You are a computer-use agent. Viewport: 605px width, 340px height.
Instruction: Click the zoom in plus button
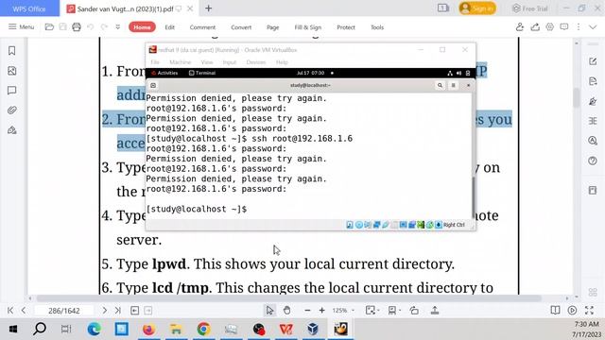pos(321,311)
